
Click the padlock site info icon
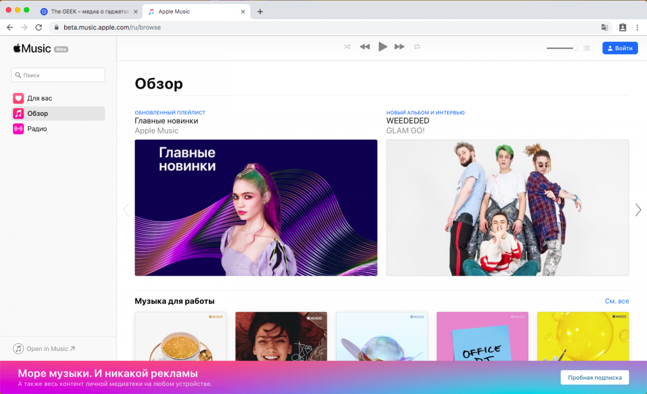pos(57,27)
